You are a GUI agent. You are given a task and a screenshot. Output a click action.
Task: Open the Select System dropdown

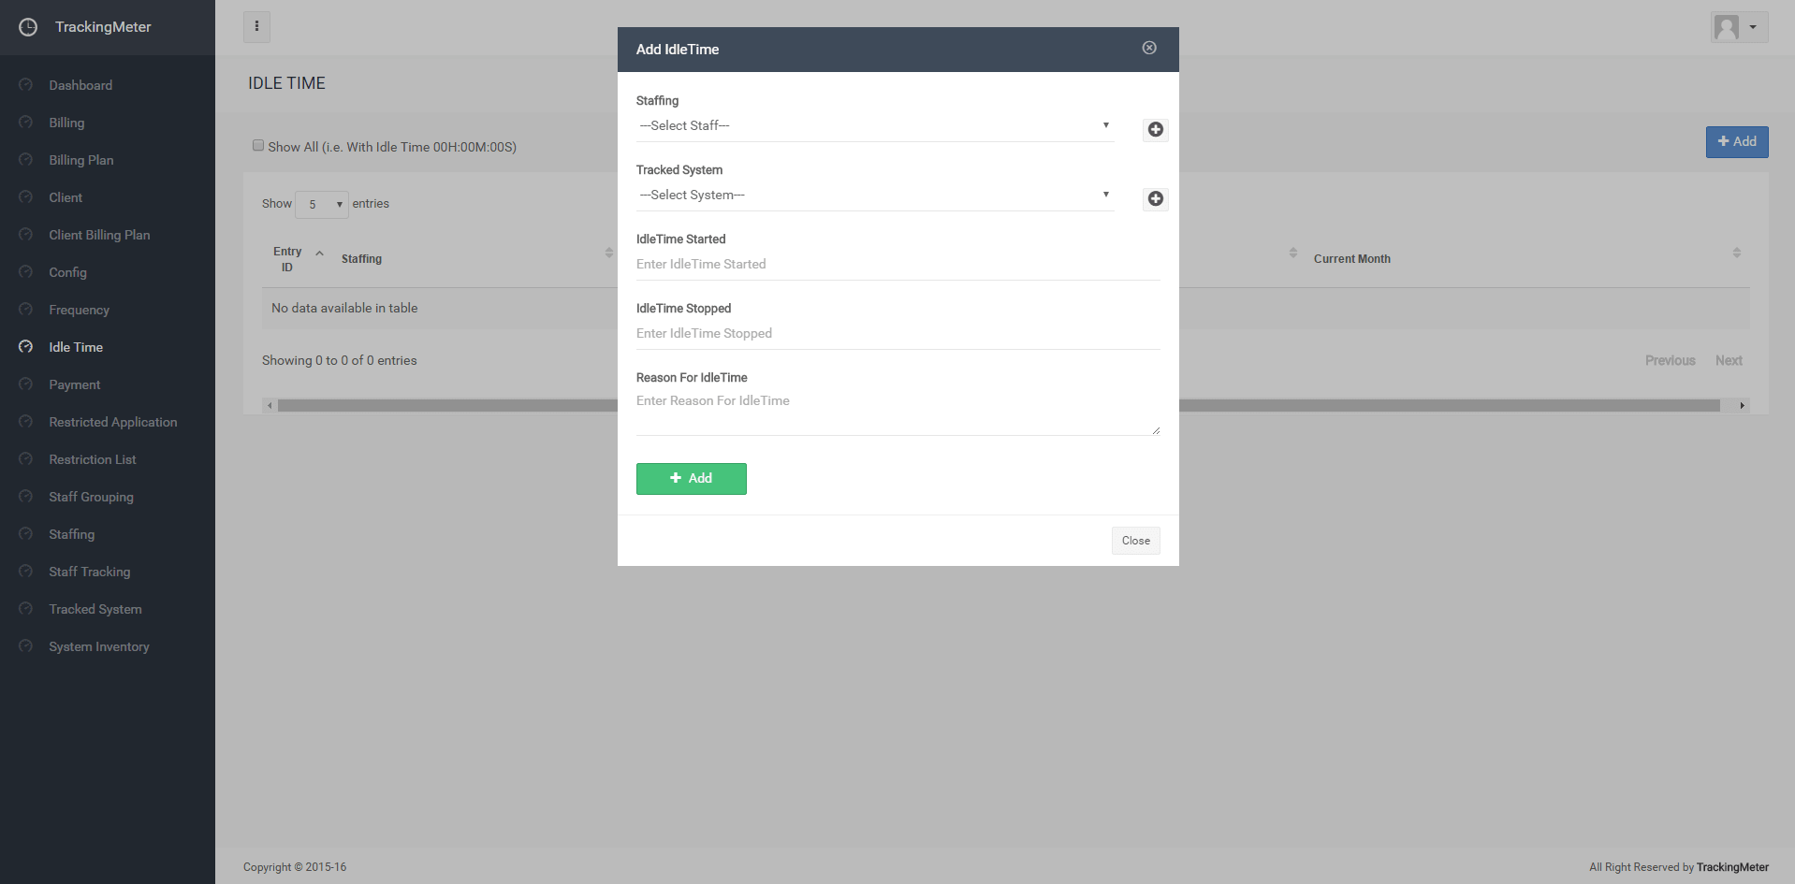pos(874,196)
